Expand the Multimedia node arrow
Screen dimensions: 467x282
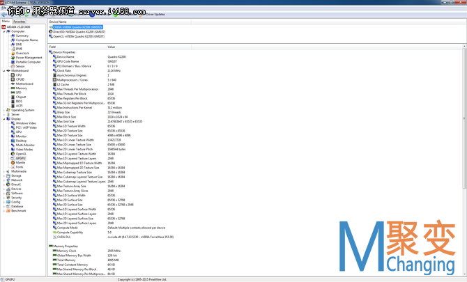[x=4, y=171]
